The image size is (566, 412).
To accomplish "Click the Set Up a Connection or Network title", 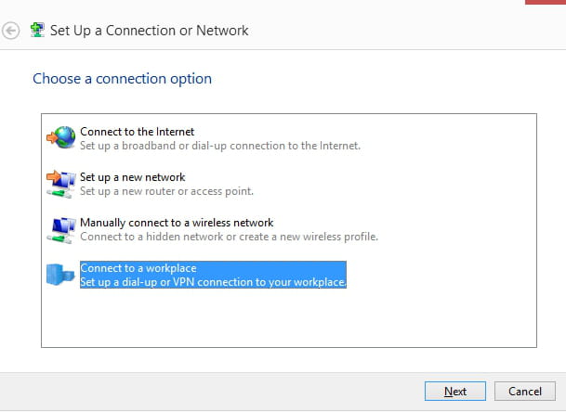I will tap(149, 31).
